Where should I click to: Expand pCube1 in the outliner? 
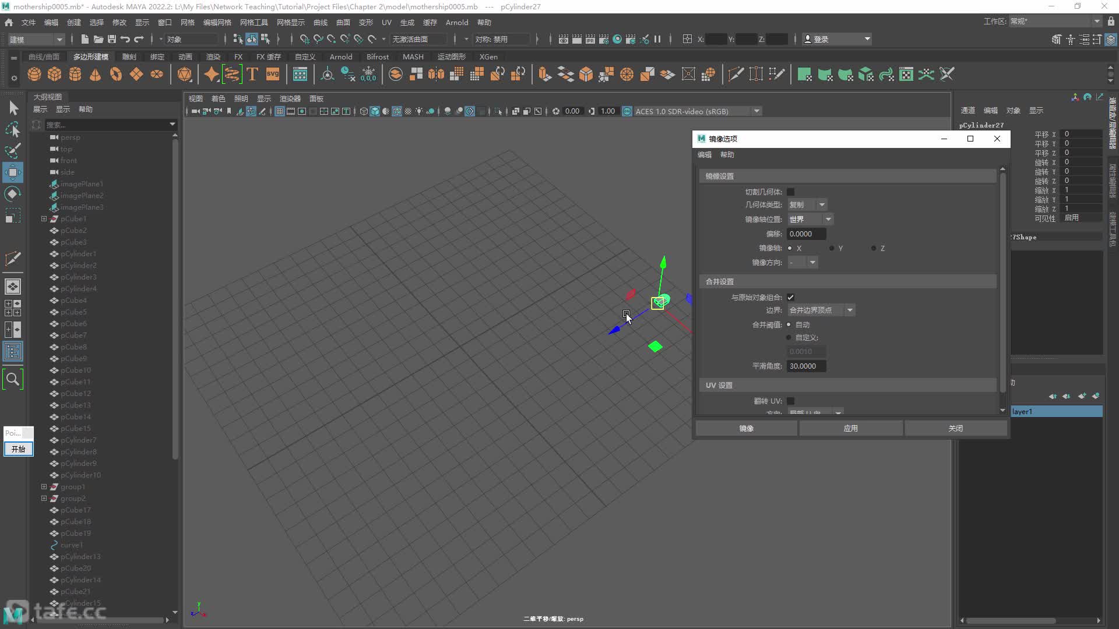tap(44, 218)
